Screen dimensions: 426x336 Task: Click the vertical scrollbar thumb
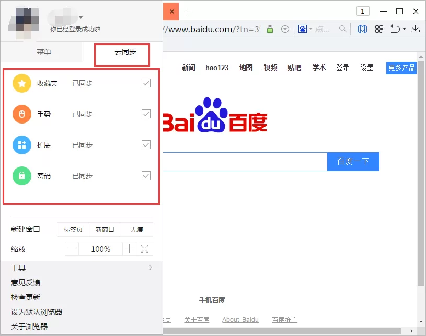pos(421,173)
